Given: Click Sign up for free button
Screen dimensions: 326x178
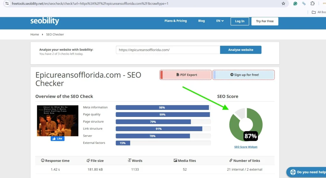Looking at the screenshot, I should [244, 75].
